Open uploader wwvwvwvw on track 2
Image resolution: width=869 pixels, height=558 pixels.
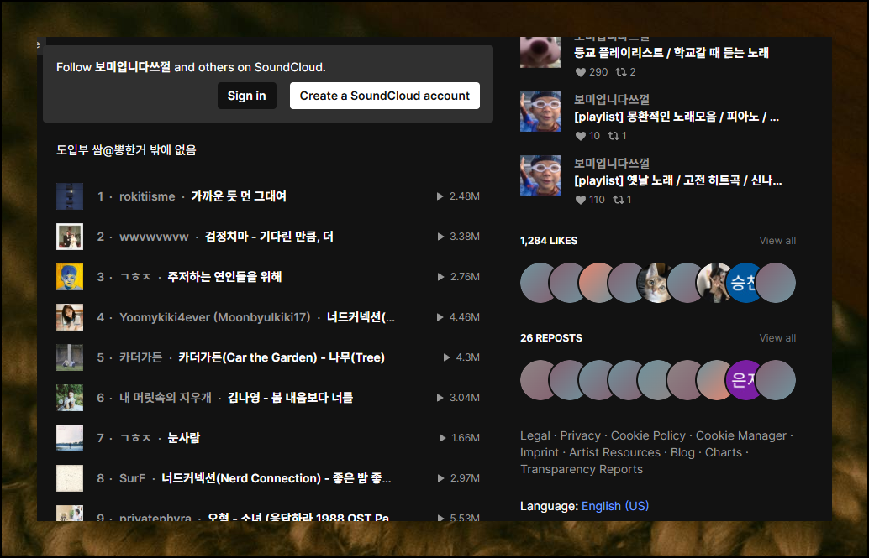click(x=154, y=237)
